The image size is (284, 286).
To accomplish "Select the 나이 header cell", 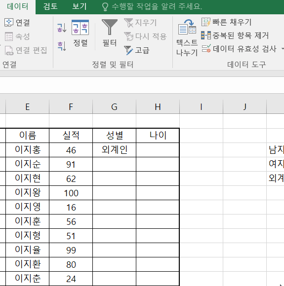I will coord(158,136).
